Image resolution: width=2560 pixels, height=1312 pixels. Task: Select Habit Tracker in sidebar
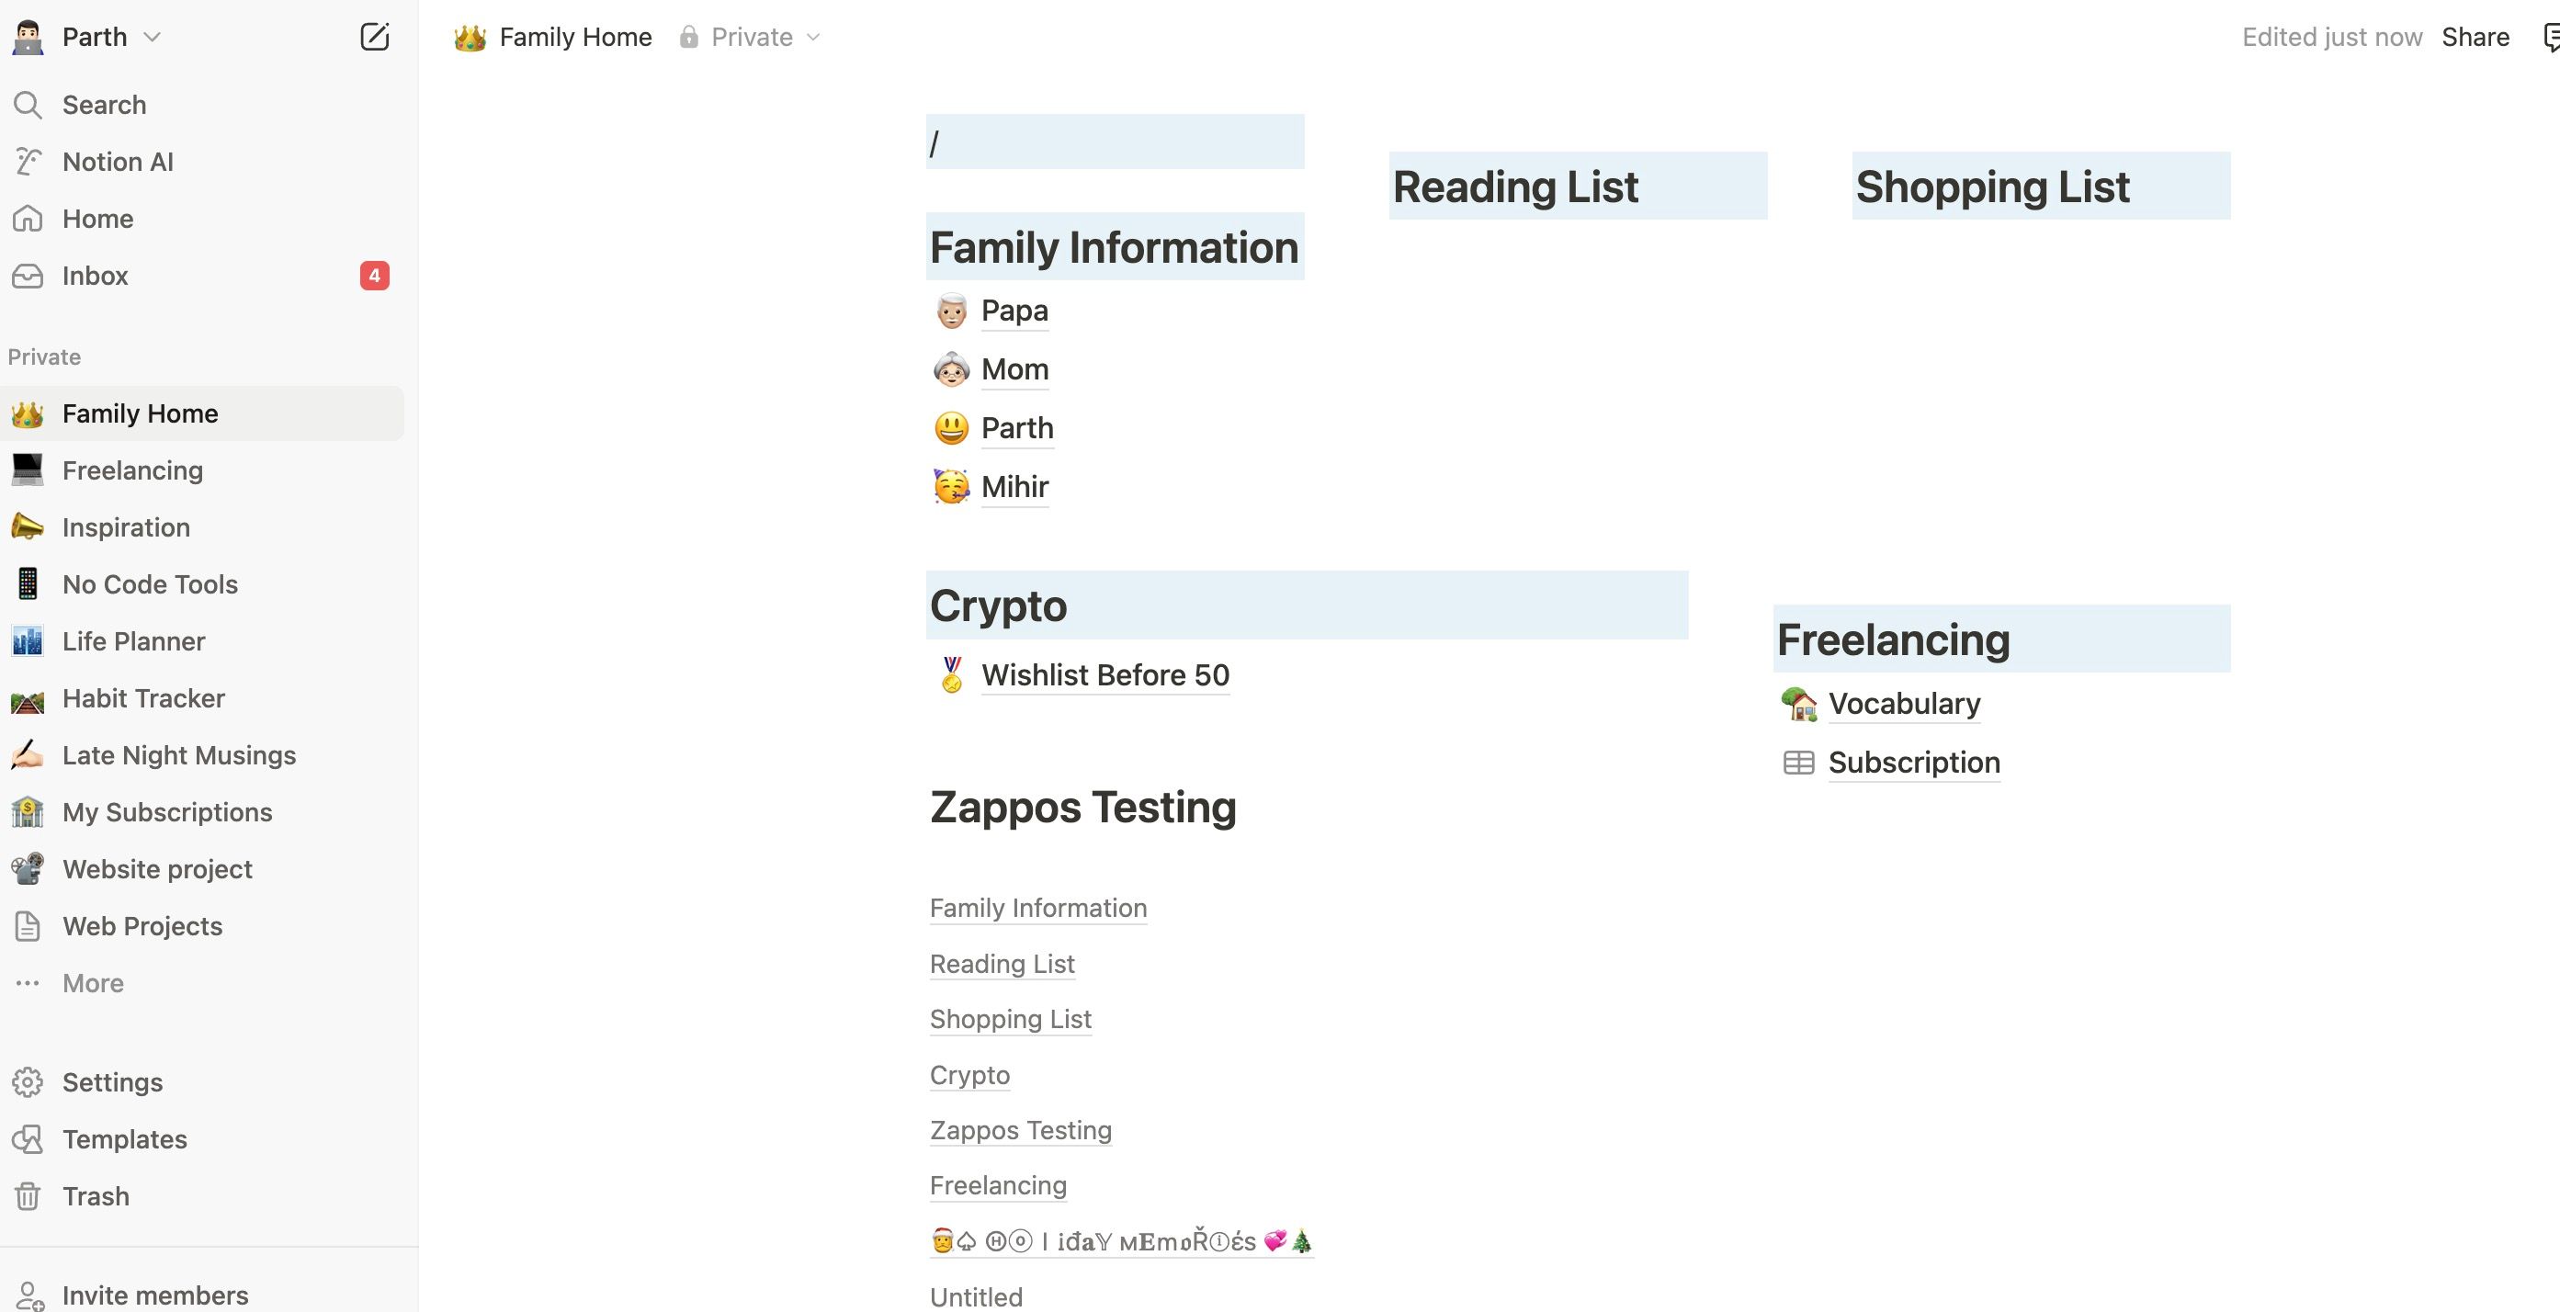143,697
